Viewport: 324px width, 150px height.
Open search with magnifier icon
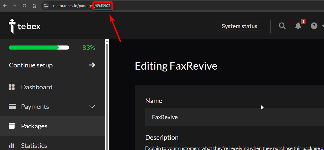click(x=282, y=26)
